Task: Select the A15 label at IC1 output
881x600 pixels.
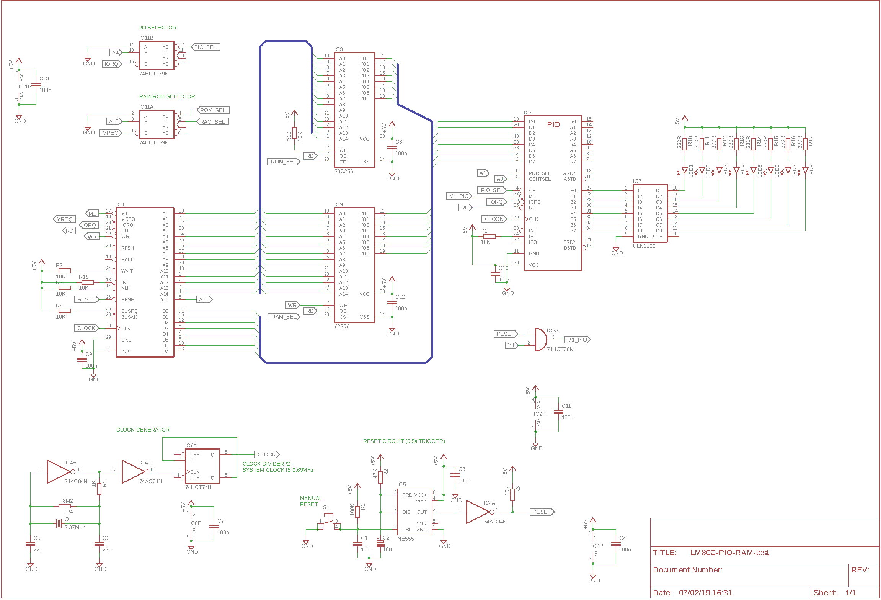Action: (x=204, y=299)
